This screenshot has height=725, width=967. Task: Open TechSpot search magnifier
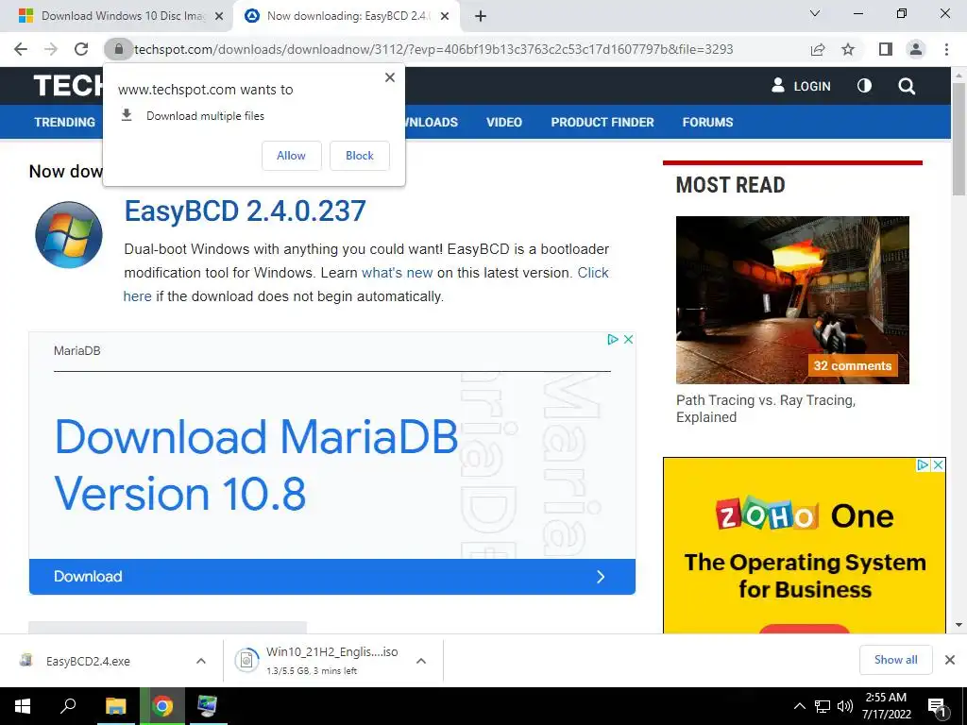coord(907,86)
